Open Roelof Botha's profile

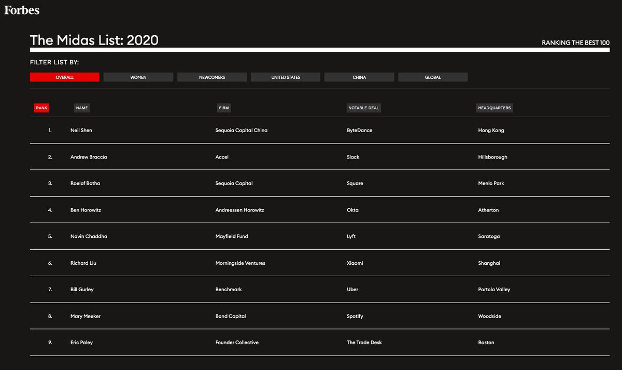(x=86, y=183)
